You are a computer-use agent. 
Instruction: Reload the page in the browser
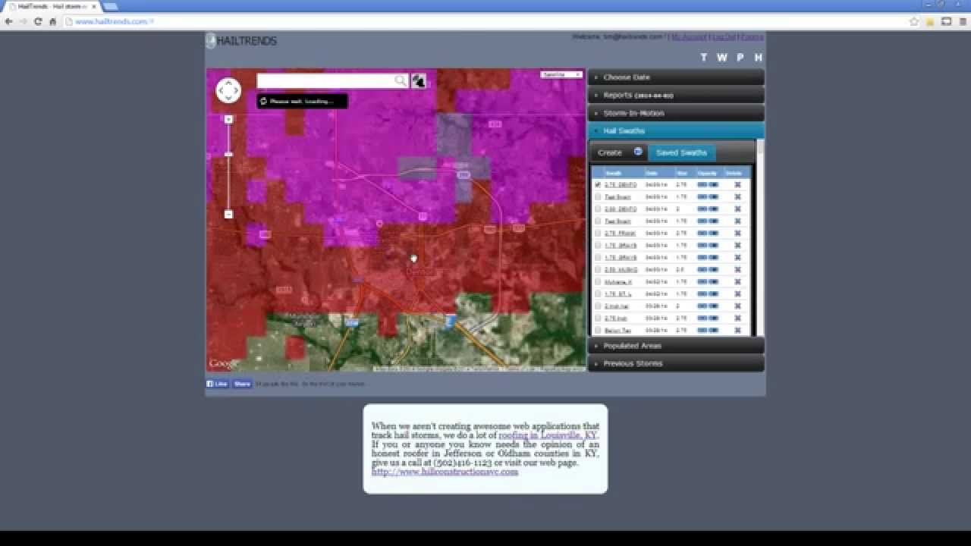(x=38, y=21)
